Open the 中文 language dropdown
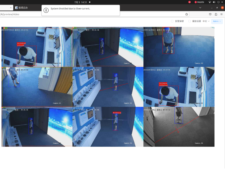225x169 pixels. coord(206,21)
